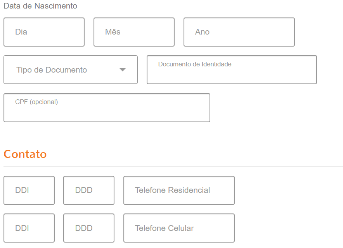The height and width of the screenshot is (248, 343).
Task: Focus DDI field in Telefone Celular row
Action: (x=29, y=228)
